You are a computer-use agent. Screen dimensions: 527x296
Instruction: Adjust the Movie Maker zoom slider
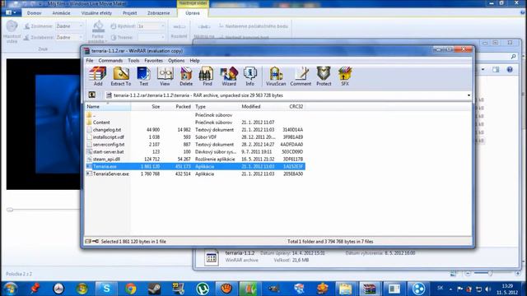point(490,274)
